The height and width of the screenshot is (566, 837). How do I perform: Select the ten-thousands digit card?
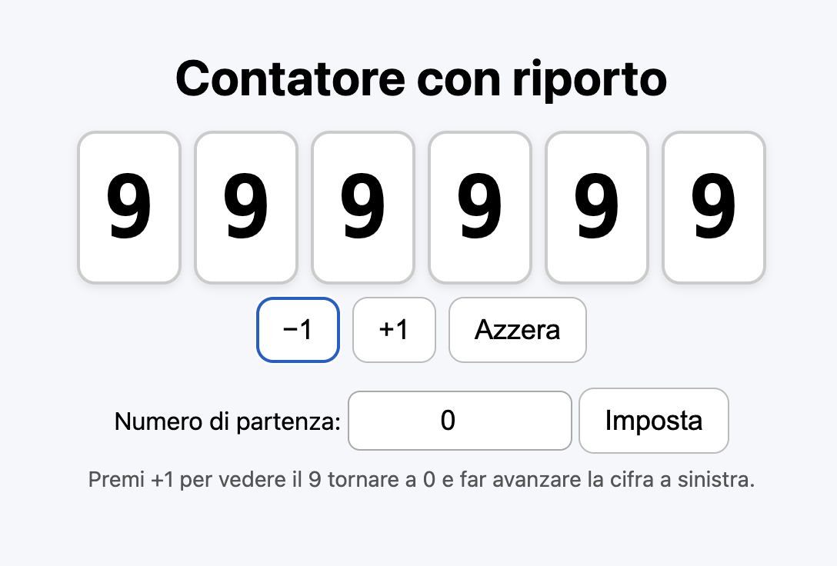pyautogui.click(x=245, y=208)
